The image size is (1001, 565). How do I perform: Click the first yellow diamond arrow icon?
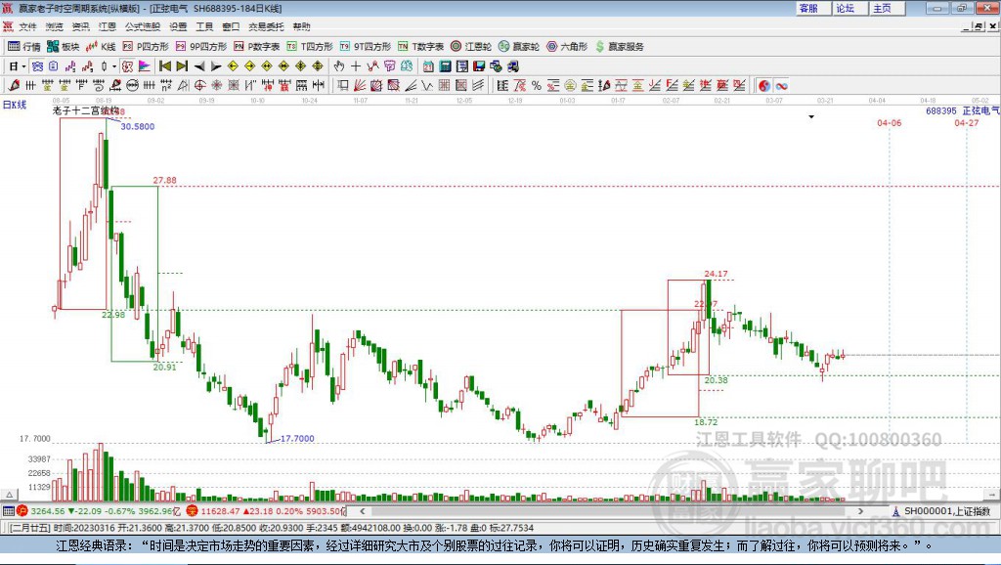(233, 65)
